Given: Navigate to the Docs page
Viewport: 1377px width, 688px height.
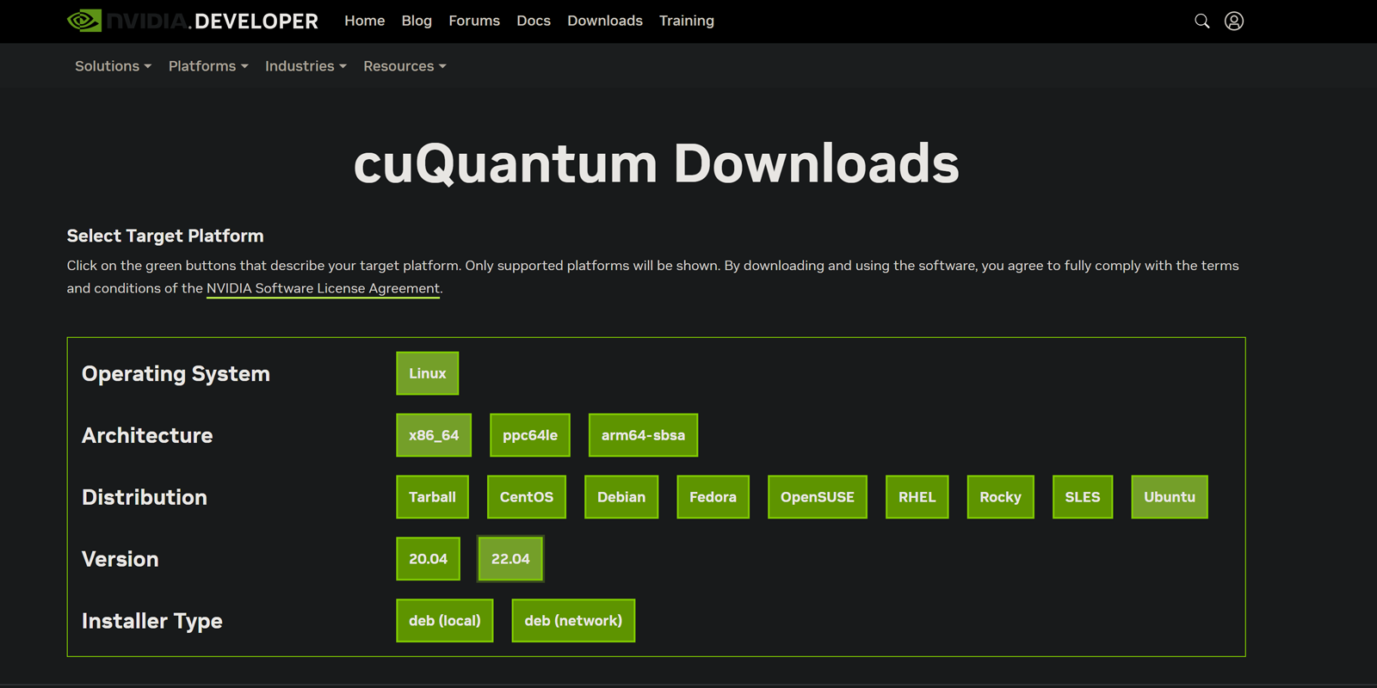Looking at the screenshot, I should click(x=533, y=21).
